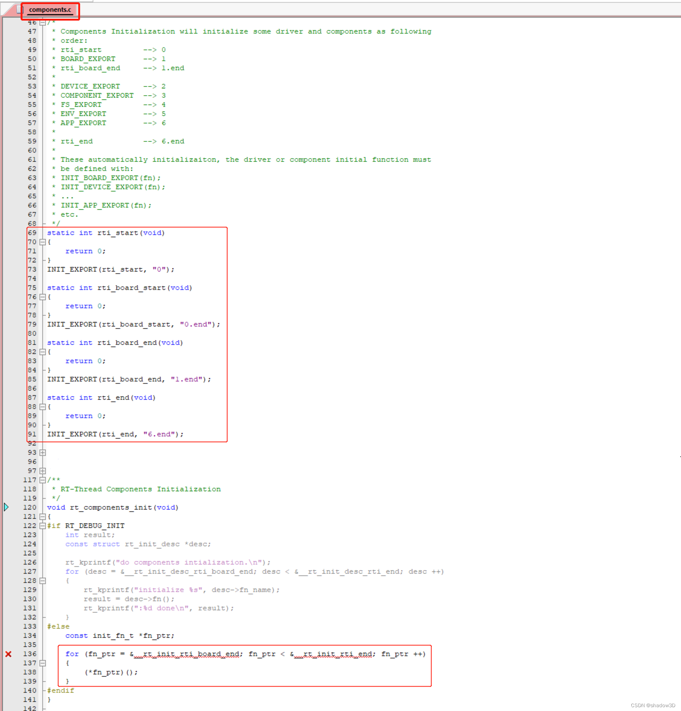Select the components.c file tab
Screen dimensions: 681x711
(50, 10)
